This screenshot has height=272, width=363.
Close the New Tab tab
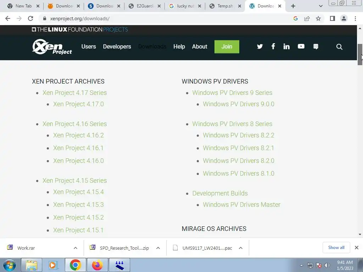pos(38,6)
